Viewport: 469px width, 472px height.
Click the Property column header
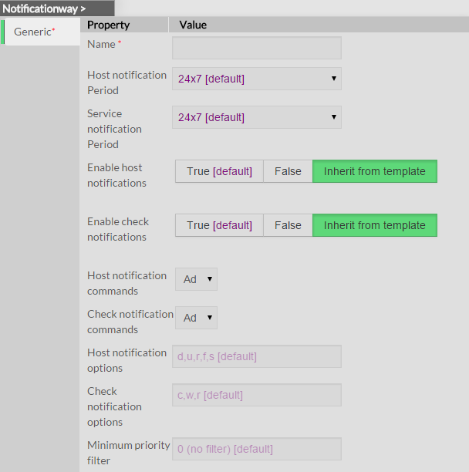pyautogui.click(x=108, y=25)
